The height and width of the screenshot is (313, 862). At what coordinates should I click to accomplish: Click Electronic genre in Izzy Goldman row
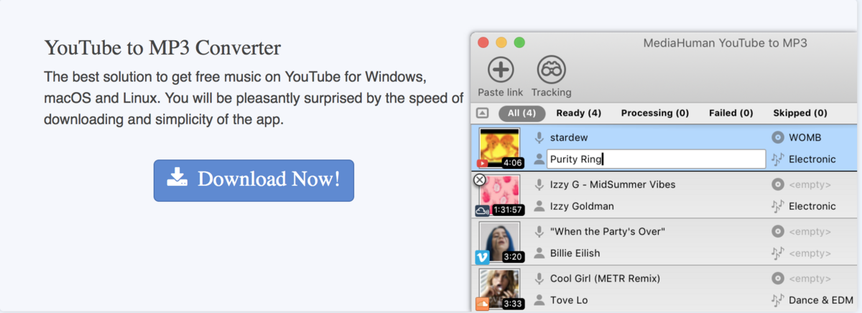point(812,206)
